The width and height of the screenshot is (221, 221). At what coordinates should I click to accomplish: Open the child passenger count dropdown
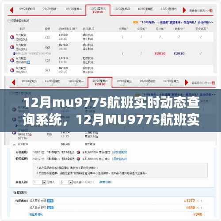pyautogui.click(x=66, y=182)
